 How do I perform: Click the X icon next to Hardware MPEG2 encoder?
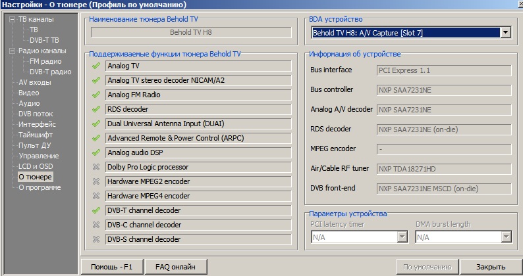[x=96, y=181]
